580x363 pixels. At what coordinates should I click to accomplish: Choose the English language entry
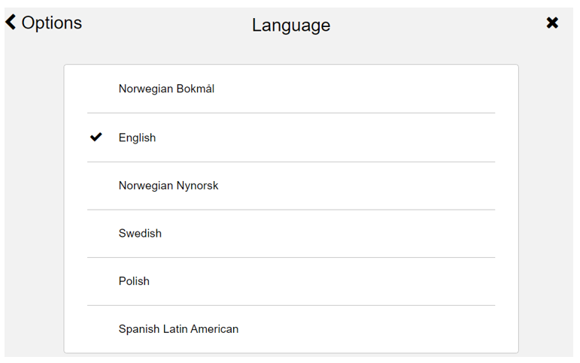tap(291, 138)
